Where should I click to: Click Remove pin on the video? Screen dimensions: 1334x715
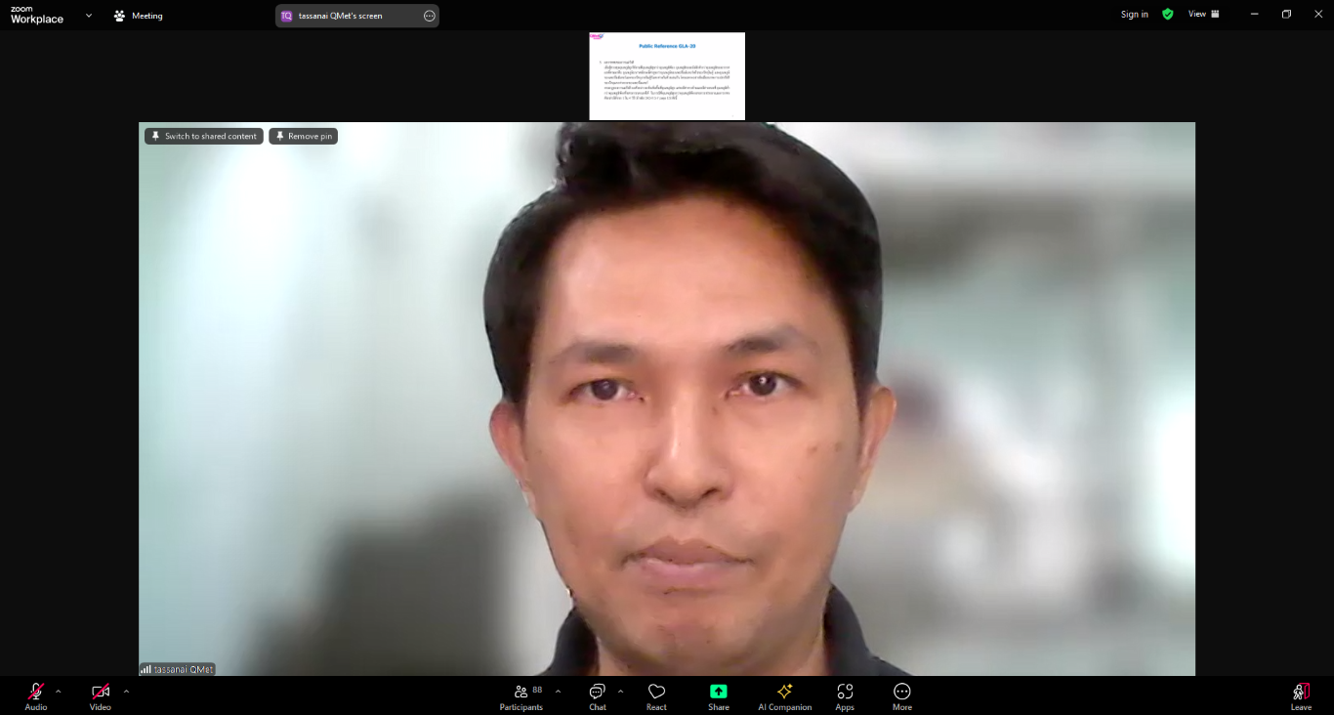(304, 136)
